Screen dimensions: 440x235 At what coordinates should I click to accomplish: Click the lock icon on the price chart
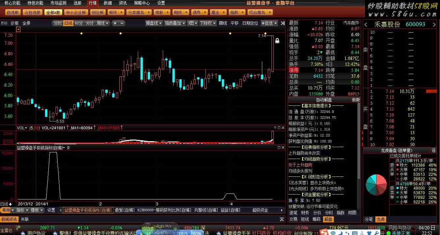click(277, 41)
